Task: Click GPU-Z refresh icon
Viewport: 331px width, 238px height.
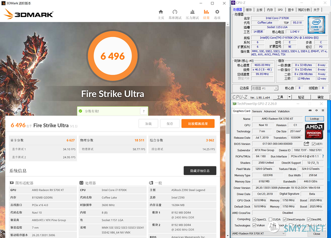Action: (316, 110)
